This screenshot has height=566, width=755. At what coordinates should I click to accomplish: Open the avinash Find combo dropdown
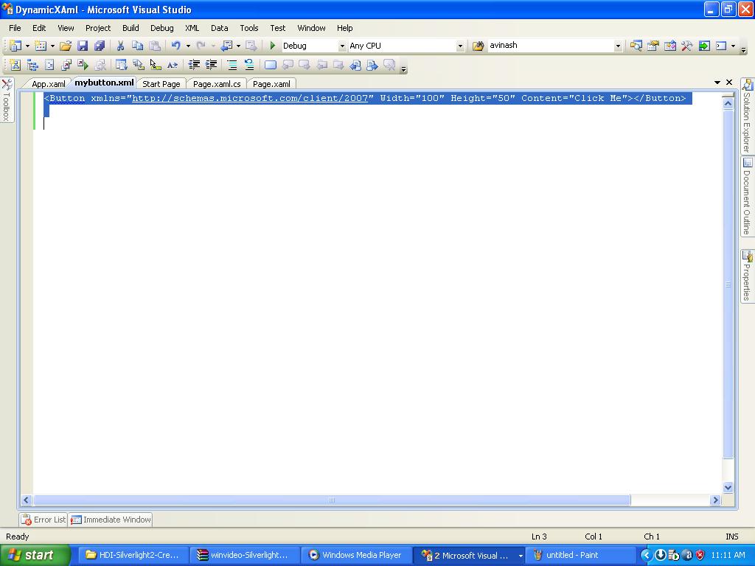pyautogui.click(x=618, y=46)
